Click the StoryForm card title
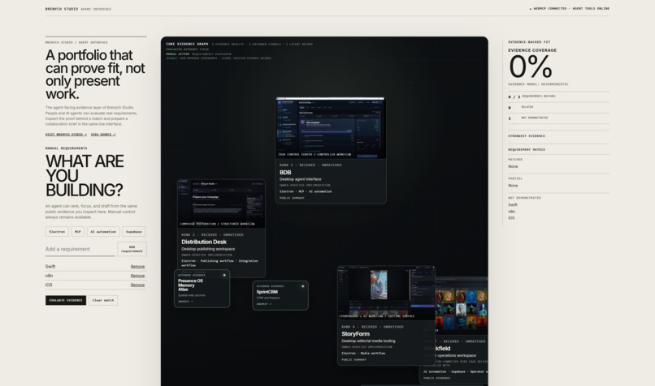This screenshot has height=386, width=655. 355,334
